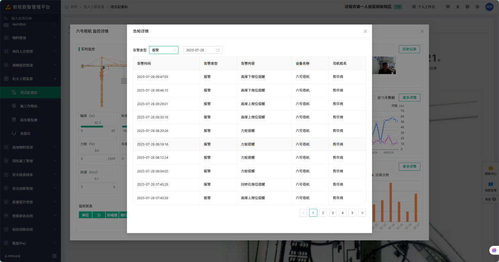Collapse the sidebar with bottom menu icon
Image resolution: width=499 pixels, height=262 pixels.
55,256
